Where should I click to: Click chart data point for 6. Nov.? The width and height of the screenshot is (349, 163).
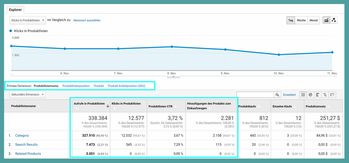click(65, 49)
